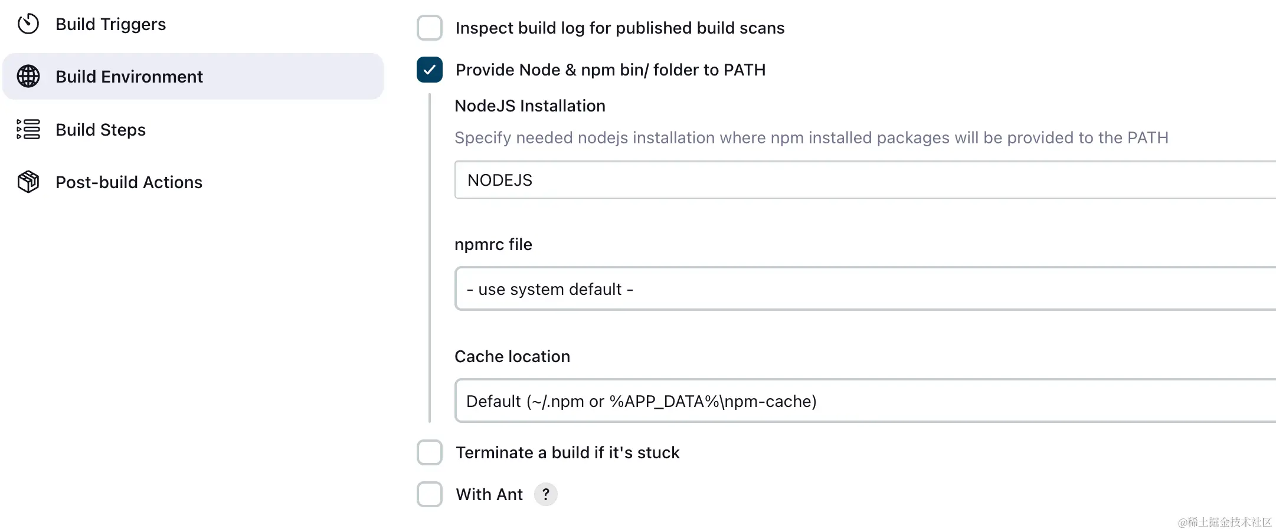Navigate to Post-build Actions section
Screen dimensions: 1276x532
pyautogui.click(x=129, y=182)
